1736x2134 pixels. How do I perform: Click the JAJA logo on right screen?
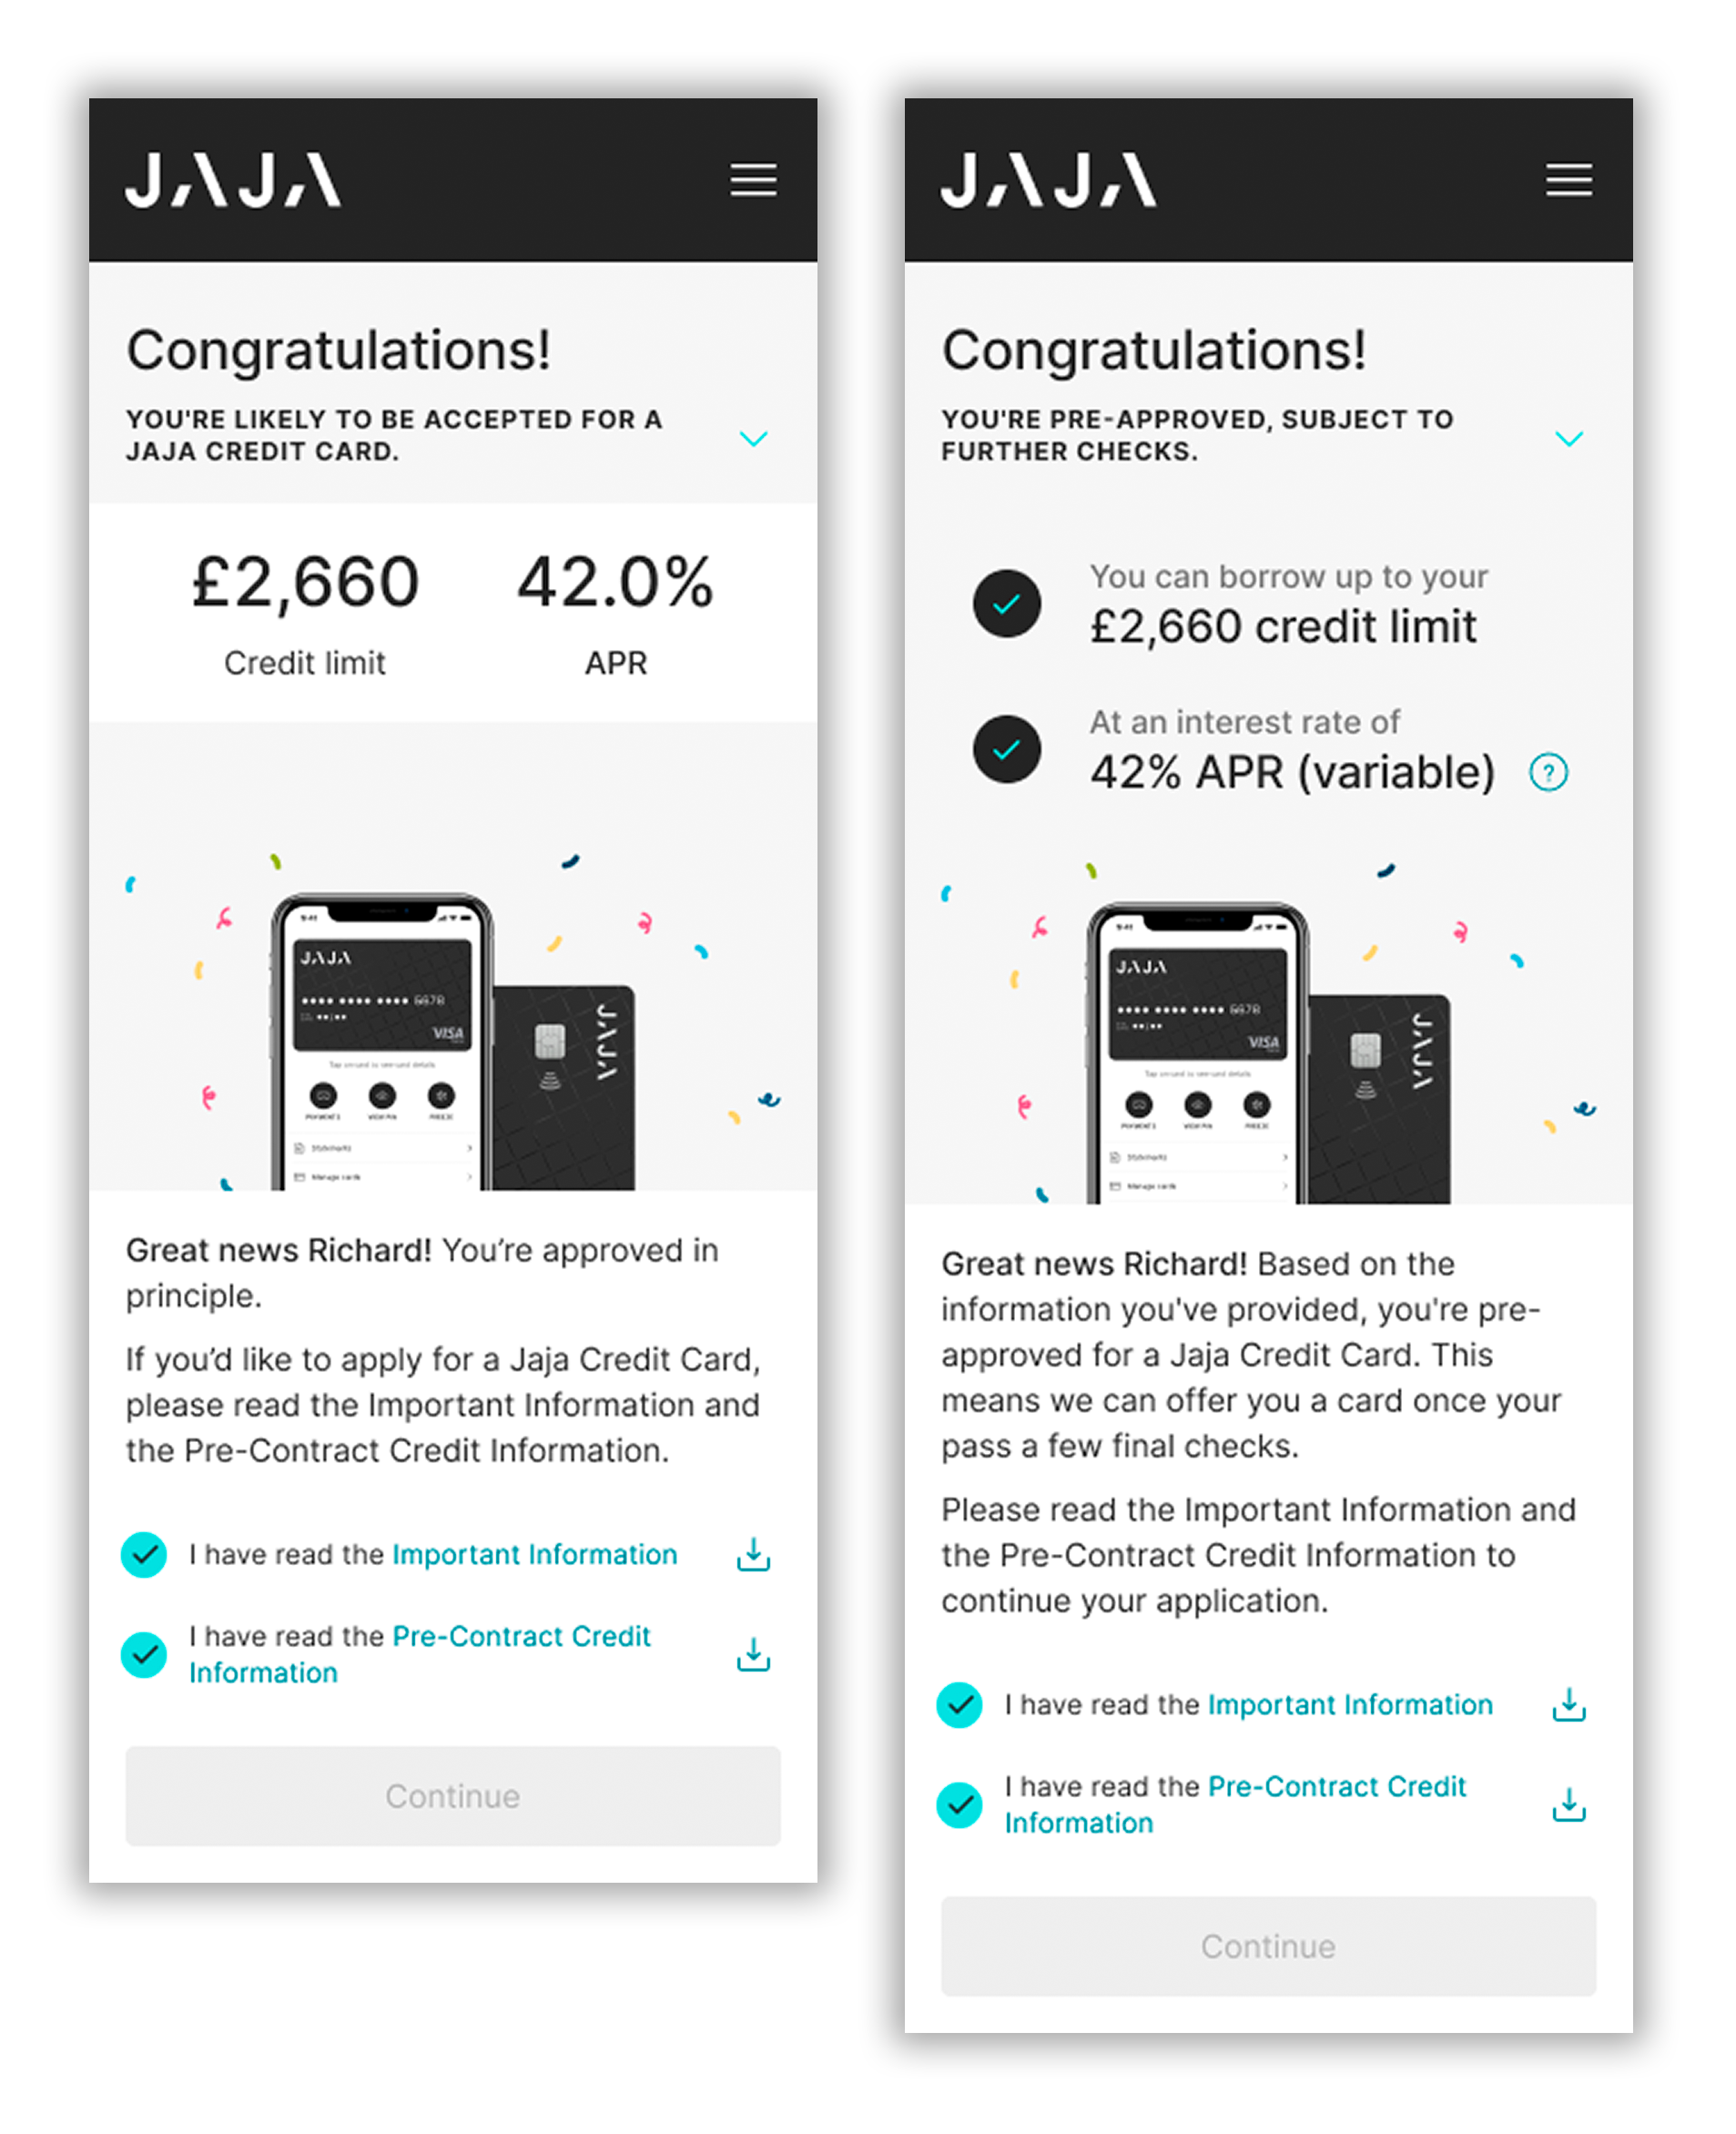1048,180
